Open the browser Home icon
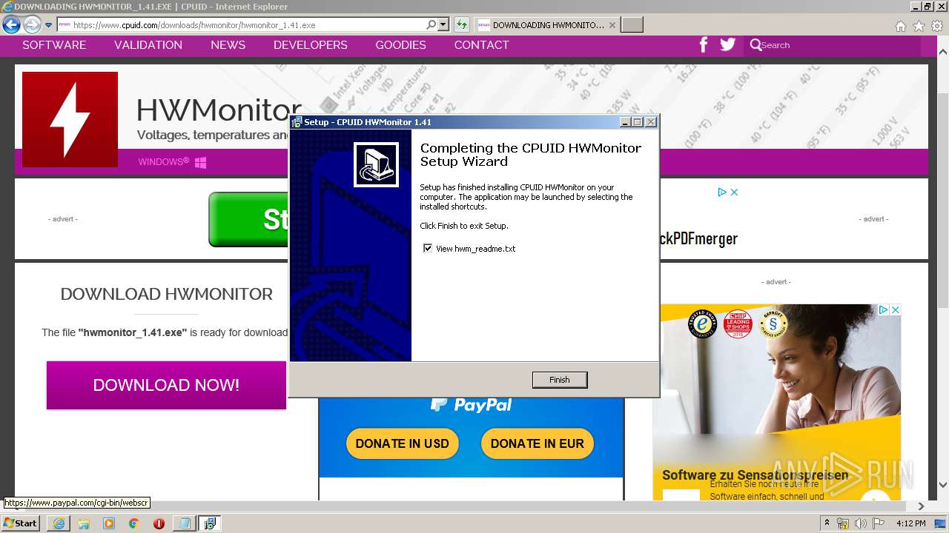 click(901, 26)
